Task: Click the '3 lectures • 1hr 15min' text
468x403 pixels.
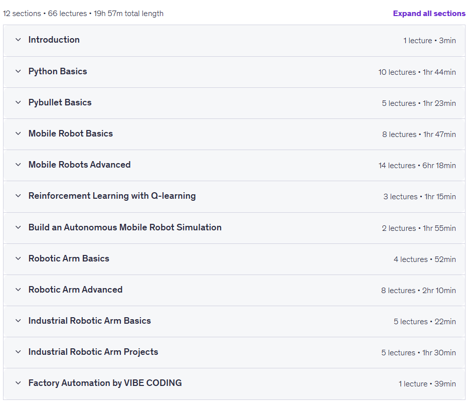Action: [420, 197]
